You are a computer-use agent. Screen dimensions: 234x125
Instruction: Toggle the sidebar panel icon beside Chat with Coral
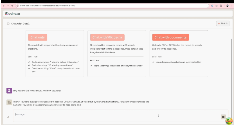coord(8,24)
